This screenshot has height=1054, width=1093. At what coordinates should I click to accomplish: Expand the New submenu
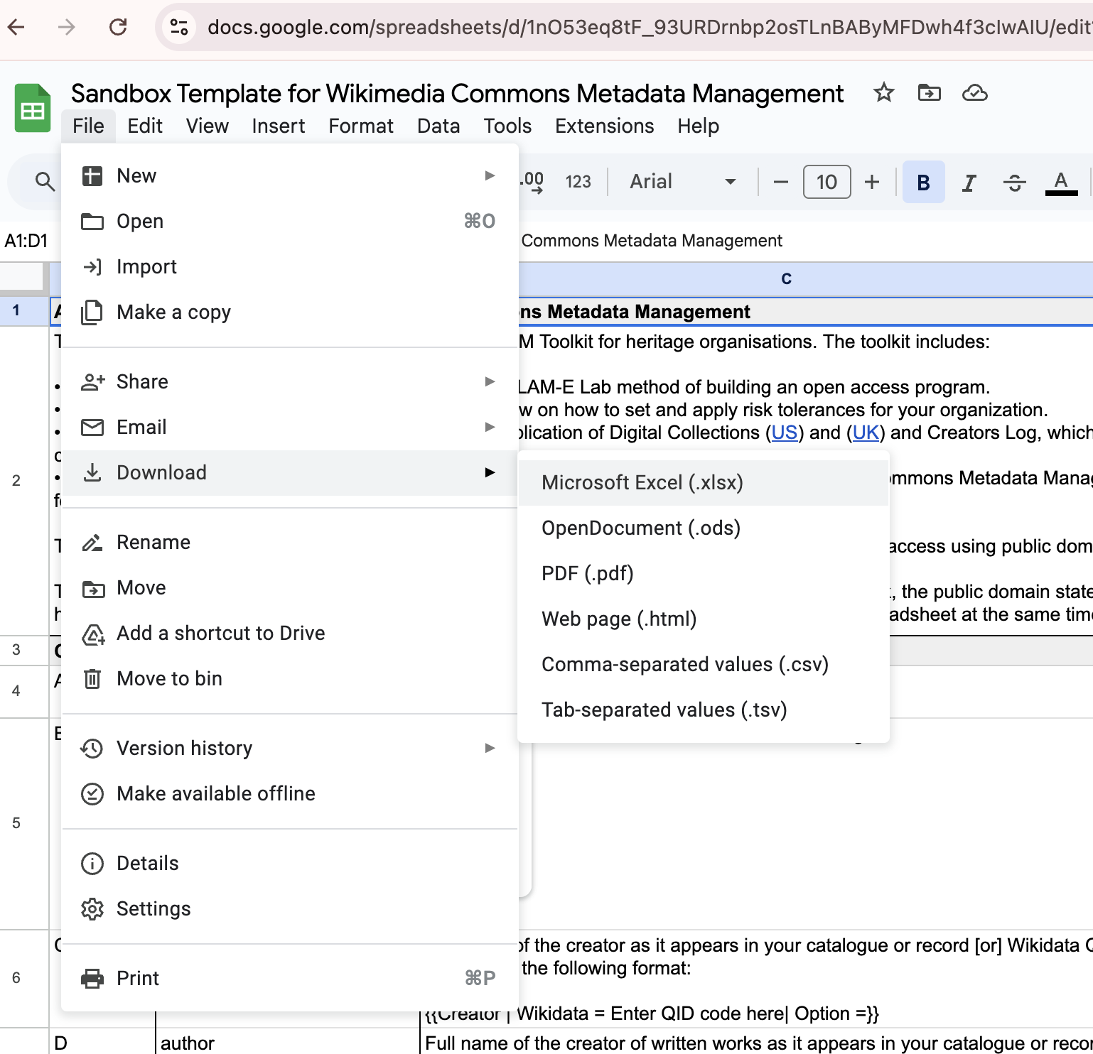[290, 175]
